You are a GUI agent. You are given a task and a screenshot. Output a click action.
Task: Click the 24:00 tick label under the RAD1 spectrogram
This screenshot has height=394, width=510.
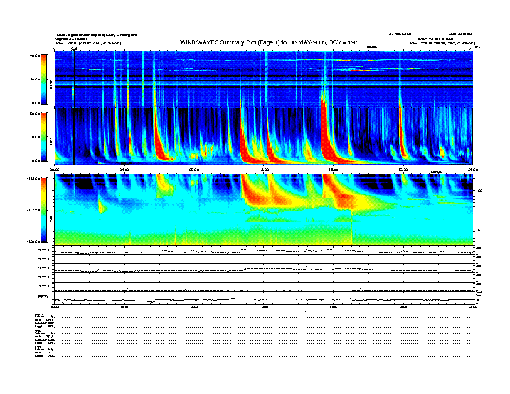(473, 169)
